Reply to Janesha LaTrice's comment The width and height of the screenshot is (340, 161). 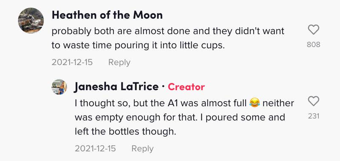point(142,149)
